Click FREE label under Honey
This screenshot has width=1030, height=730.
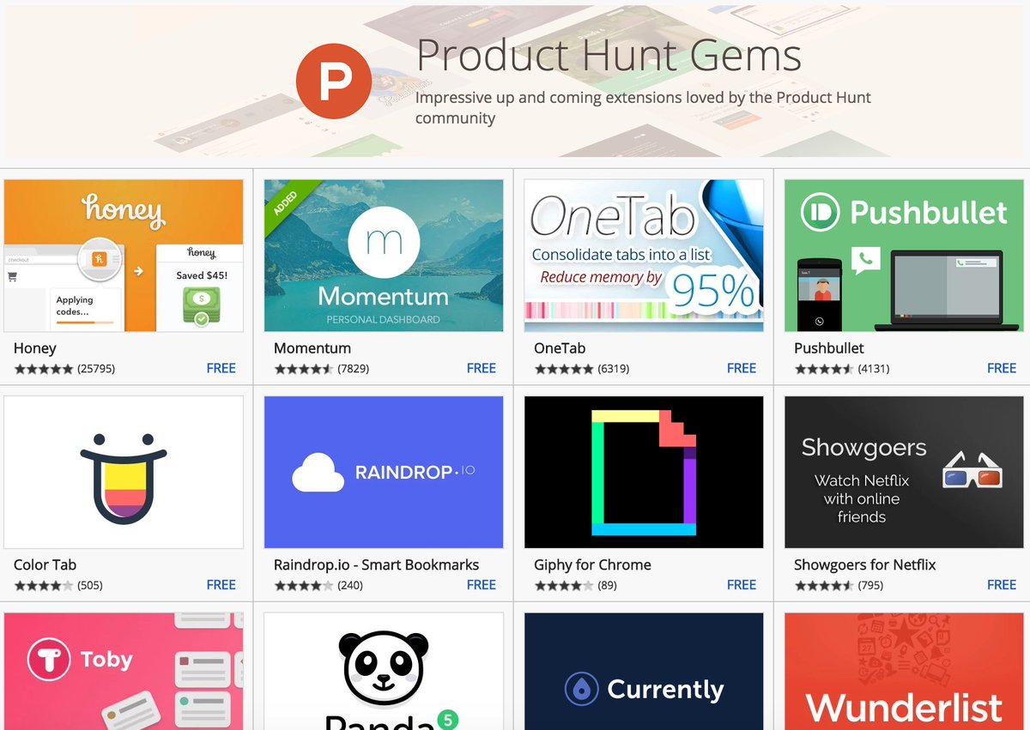tap(221, 368)
